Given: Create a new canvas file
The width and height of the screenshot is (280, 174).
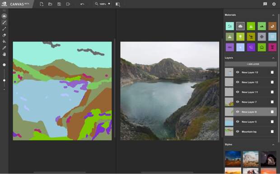Looking at the screenshot, I should coord(42,4).
